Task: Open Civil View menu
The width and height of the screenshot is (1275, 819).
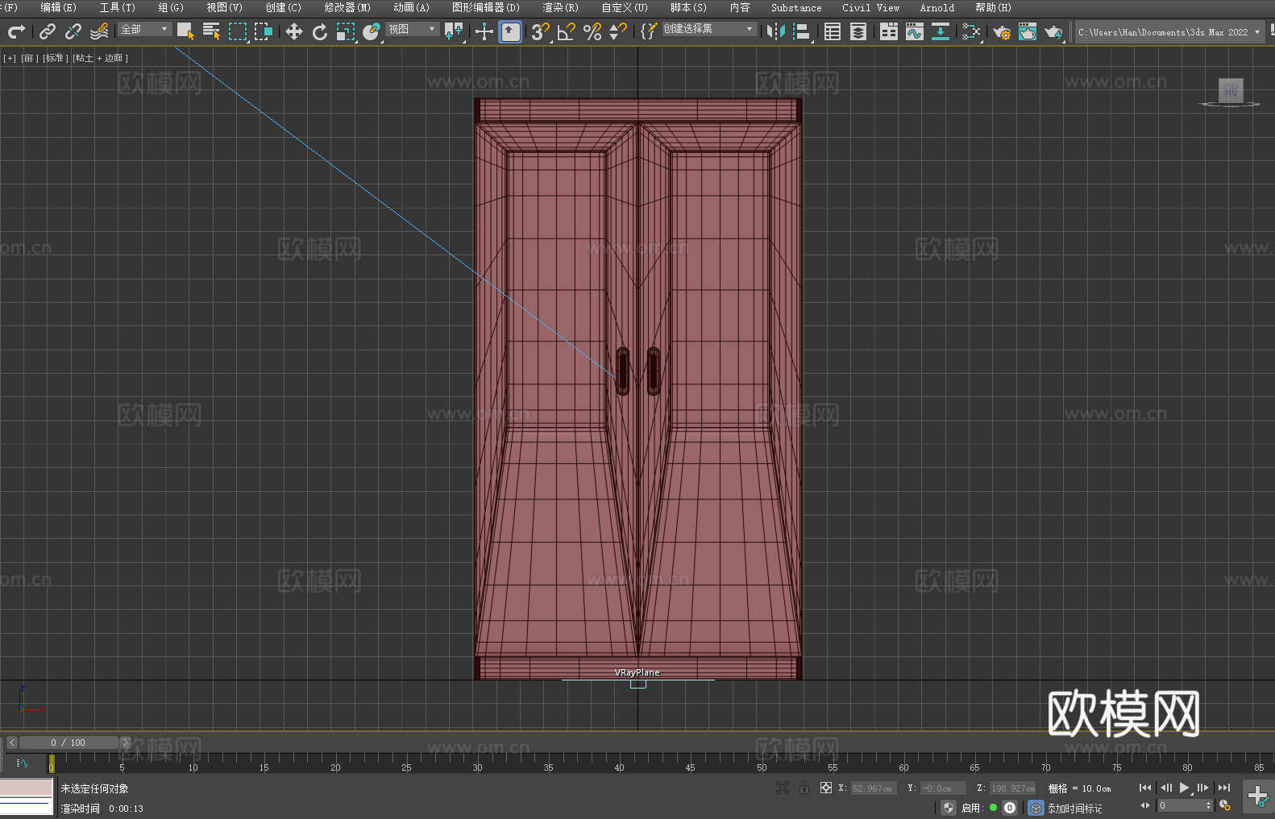Action: [x=871, y=7]
